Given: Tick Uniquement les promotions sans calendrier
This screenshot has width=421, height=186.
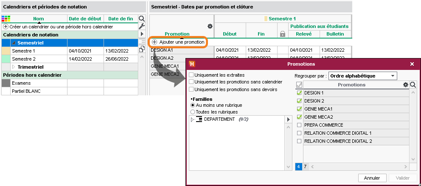Looking at the screenshot, I should pos(191,82).
